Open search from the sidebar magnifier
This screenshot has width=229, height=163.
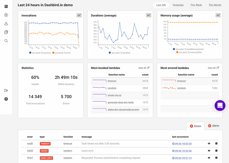click(6, 41)
